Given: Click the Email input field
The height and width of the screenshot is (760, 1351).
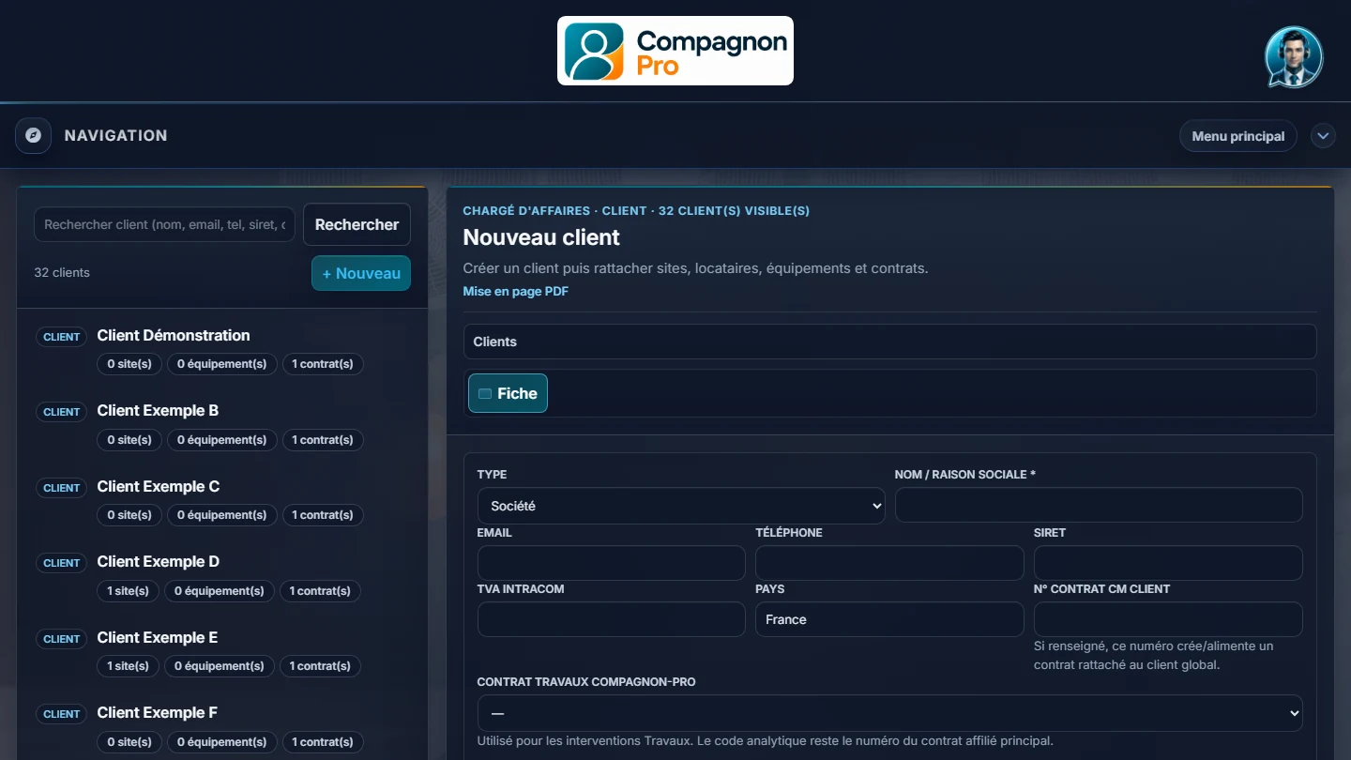Looking at the screenshot, I should point(612,563).
